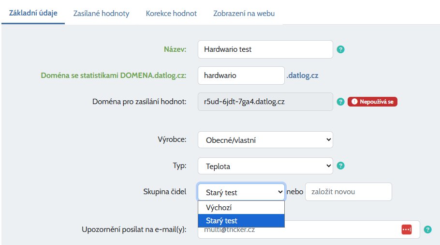Select the highlighted Starý test option
Viewport: 440px width, 245px height.
241,221
